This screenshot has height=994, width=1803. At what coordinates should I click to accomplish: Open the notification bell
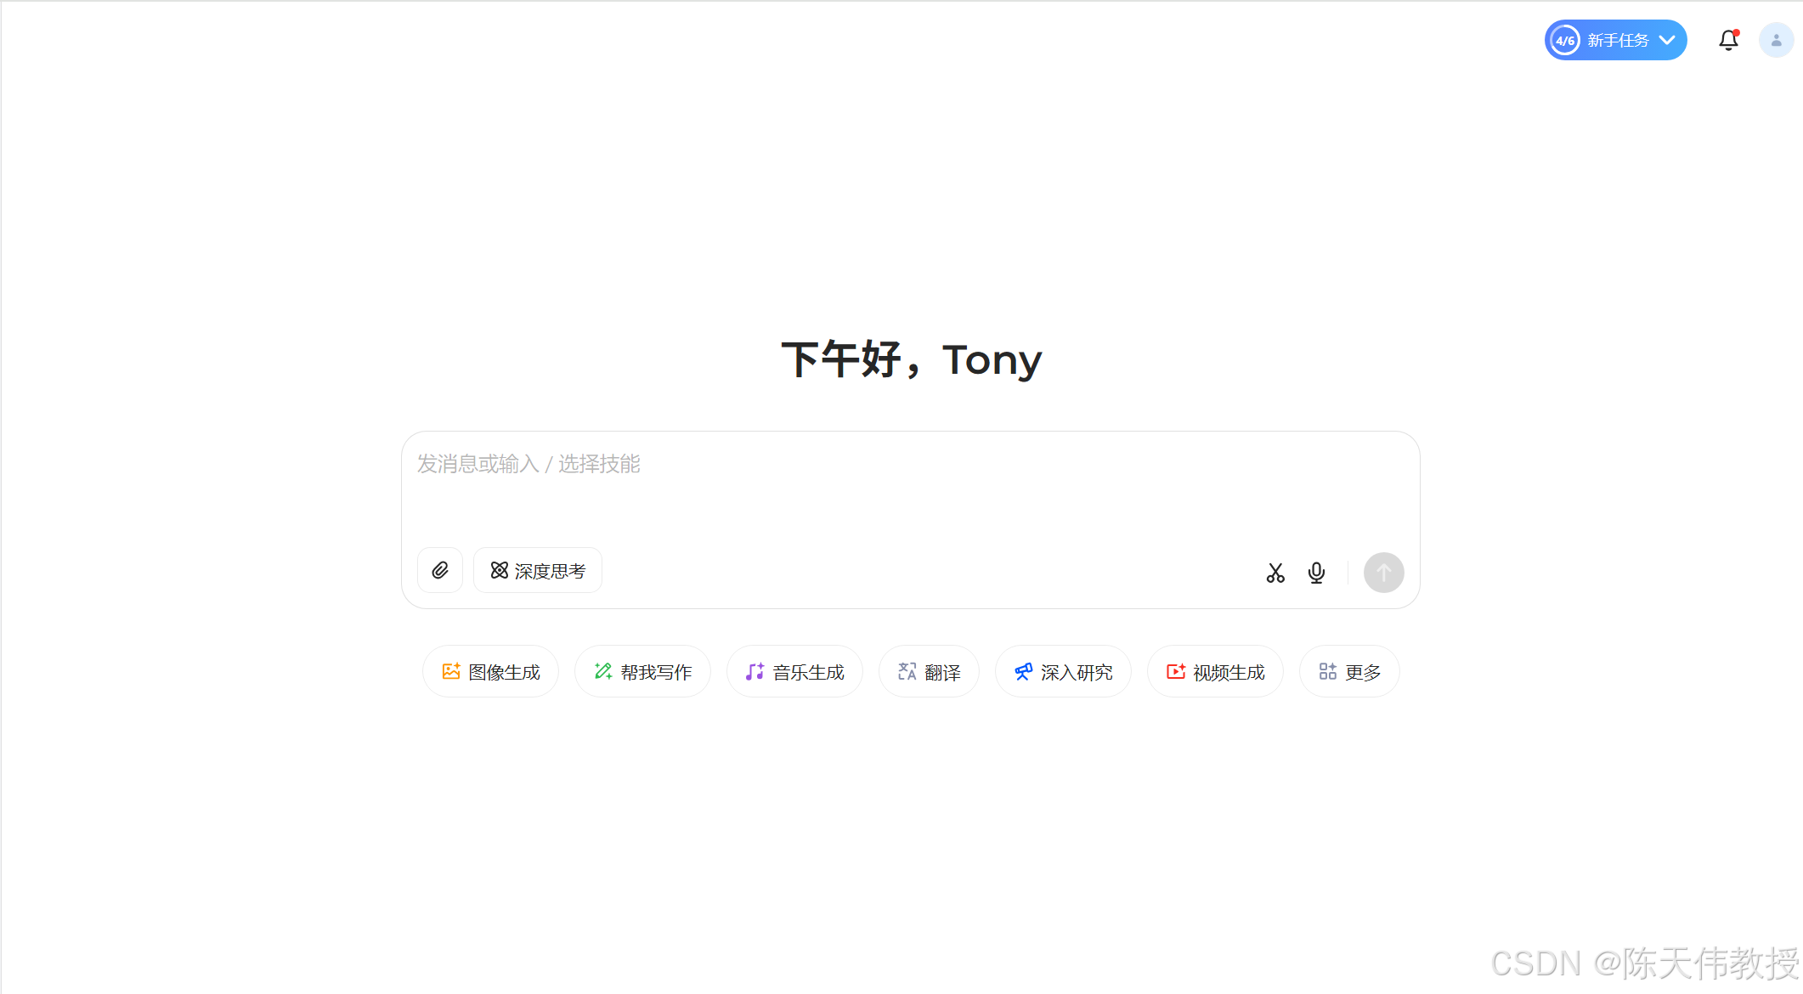pyautogui.click(x=1729, y=40)
